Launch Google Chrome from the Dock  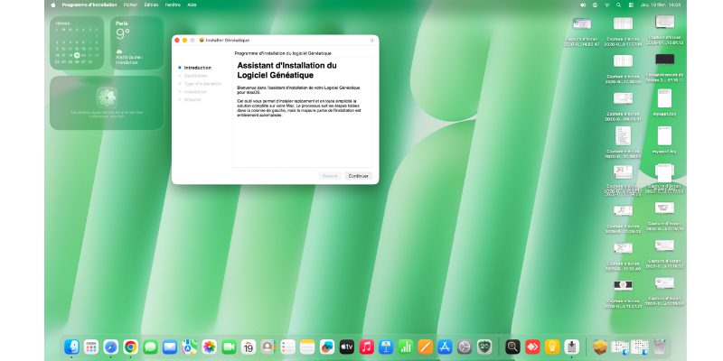(x=130, y=347)
